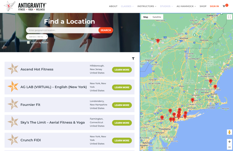Click the Montreal label on the map
The height and width of the screenshot is (151, 233).
coord(184,38)
